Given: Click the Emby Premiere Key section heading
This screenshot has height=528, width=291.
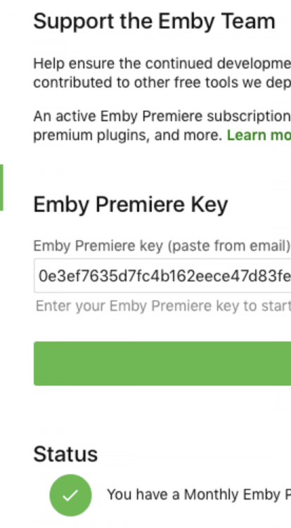Looking at the screenshot, I should 131,204.
